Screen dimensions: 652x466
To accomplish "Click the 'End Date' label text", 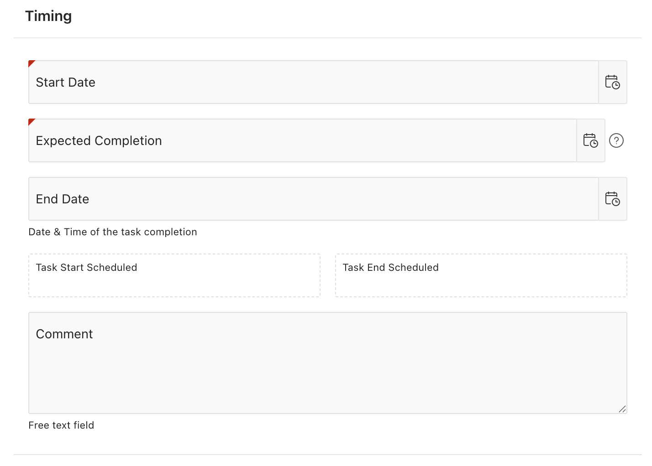I will click(63, 199).
